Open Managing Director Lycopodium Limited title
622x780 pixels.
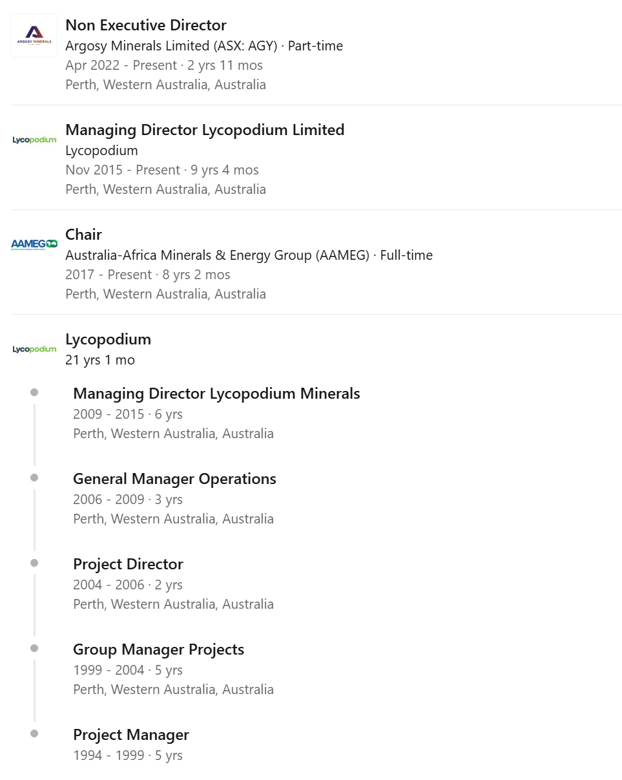tap(205, 130)
